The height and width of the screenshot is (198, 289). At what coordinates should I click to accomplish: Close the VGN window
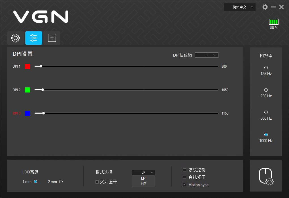coord(281,7)
